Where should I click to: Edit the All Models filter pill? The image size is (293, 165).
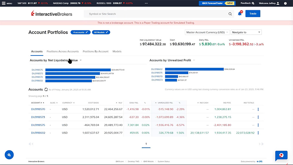(101, 32)
